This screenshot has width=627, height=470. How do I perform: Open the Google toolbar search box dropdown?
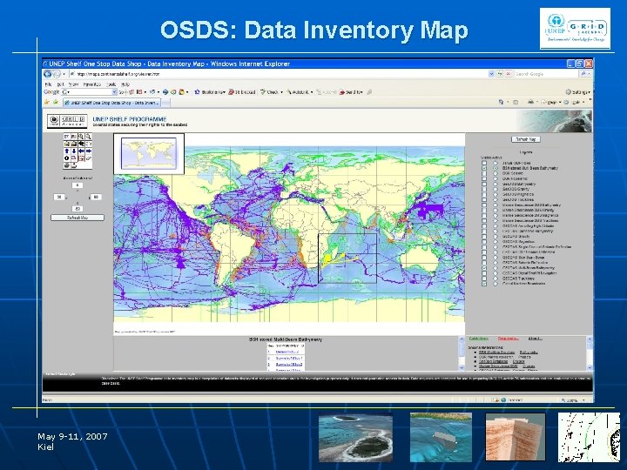coord(114,92)
